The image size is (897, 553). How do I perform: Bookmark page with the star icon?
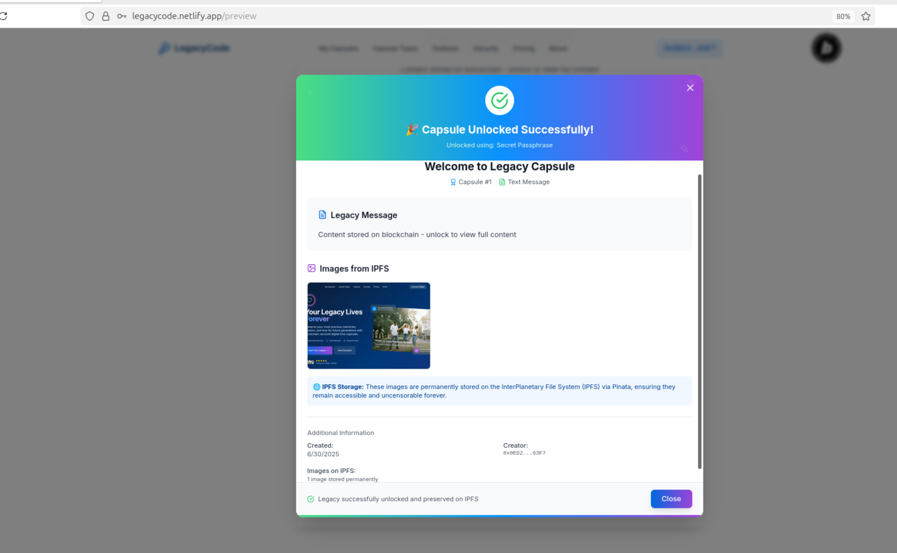(866, 16)
